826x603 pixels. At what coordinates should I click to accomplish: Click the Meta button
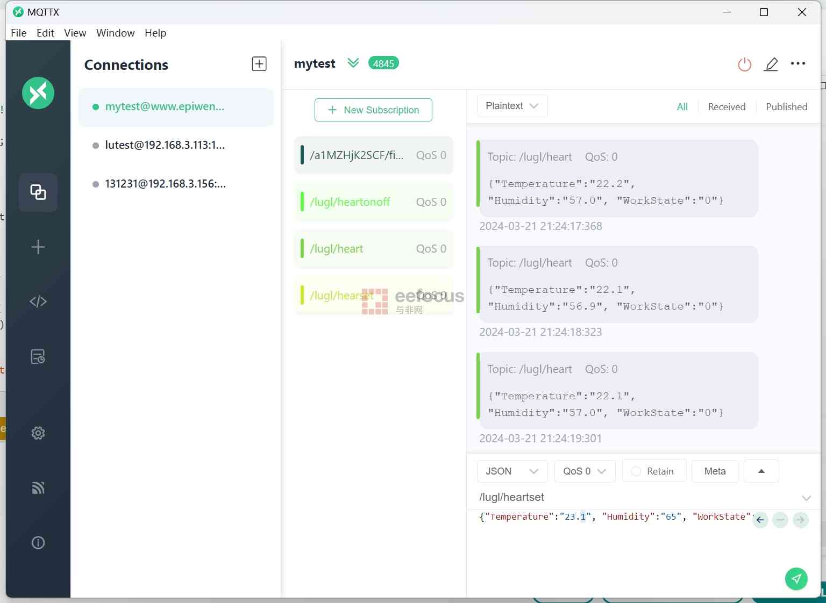click(715, 471)
